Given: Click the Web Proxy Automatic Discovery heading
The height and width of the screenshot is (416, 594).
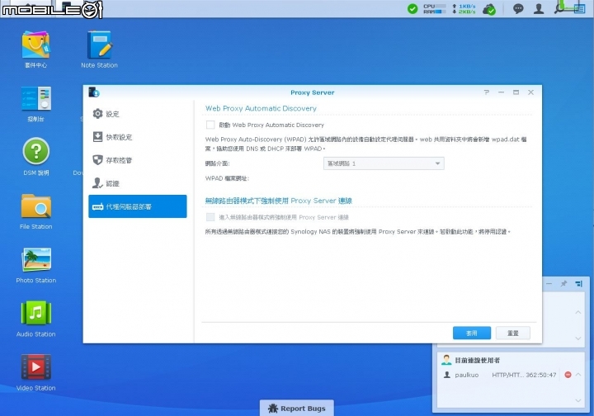Looking at the screenshot, I should click(261, 108).
